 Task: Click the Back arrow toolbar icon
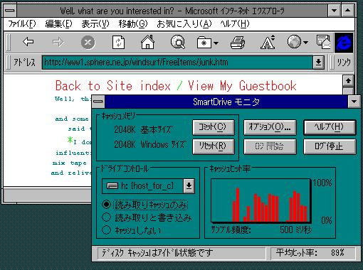point(28,42)
